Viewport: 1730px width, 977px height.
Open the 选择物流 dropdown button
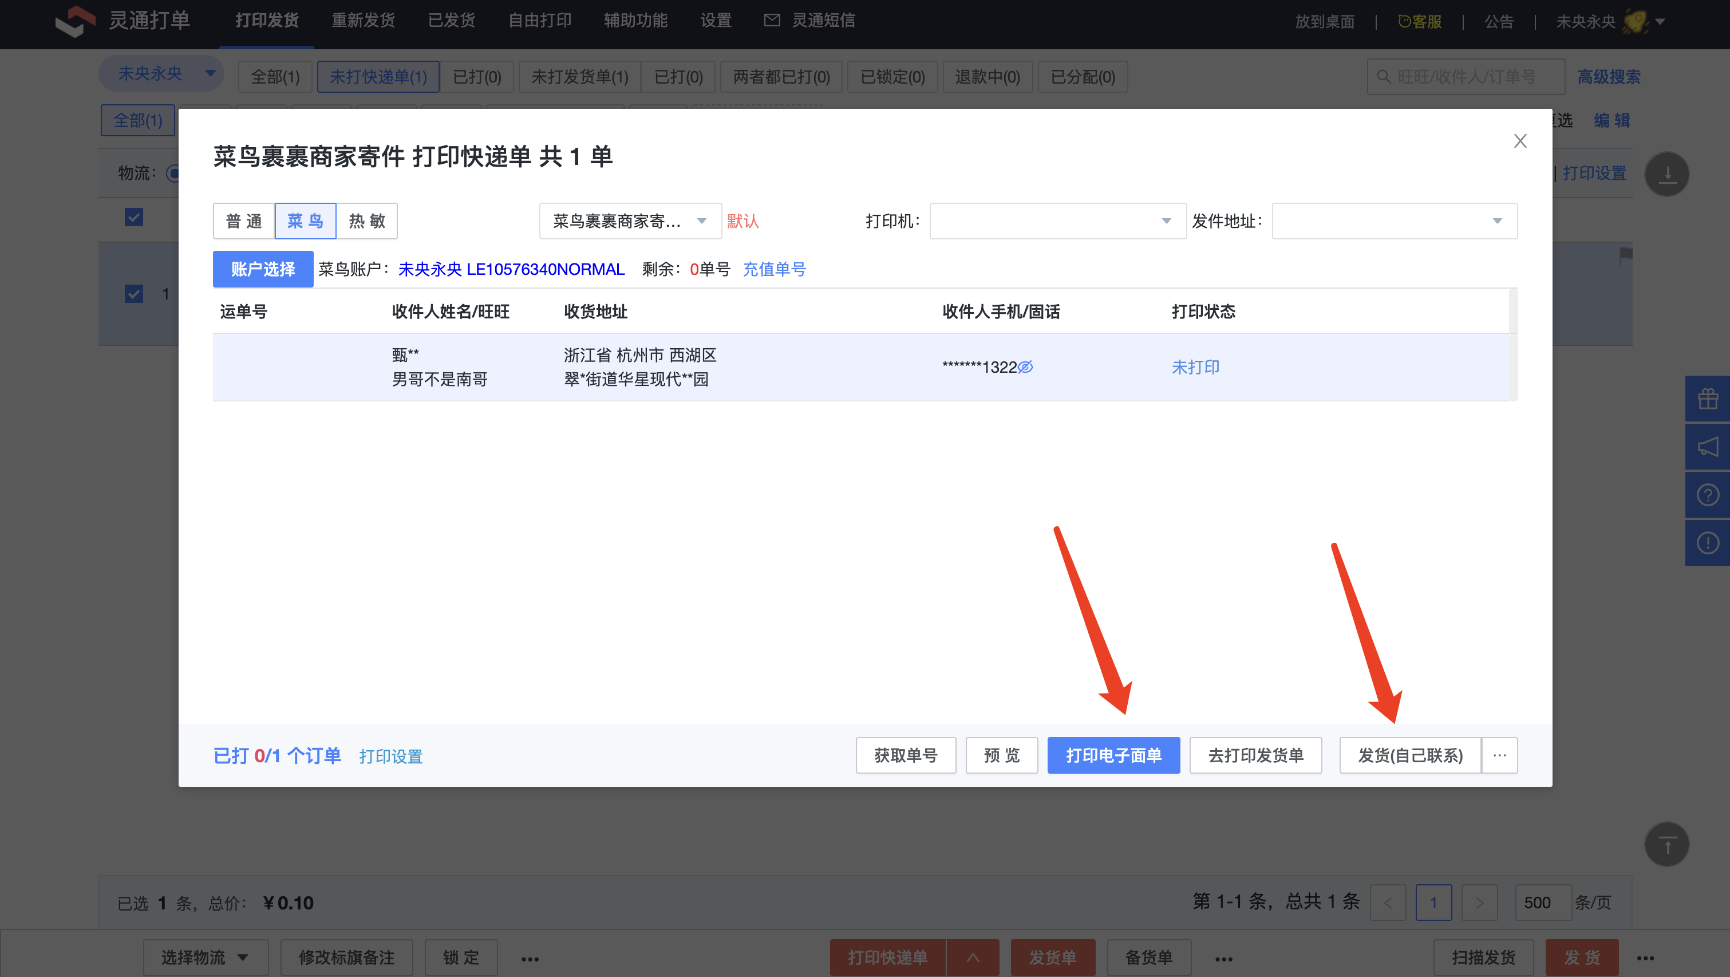click(206, 958)
